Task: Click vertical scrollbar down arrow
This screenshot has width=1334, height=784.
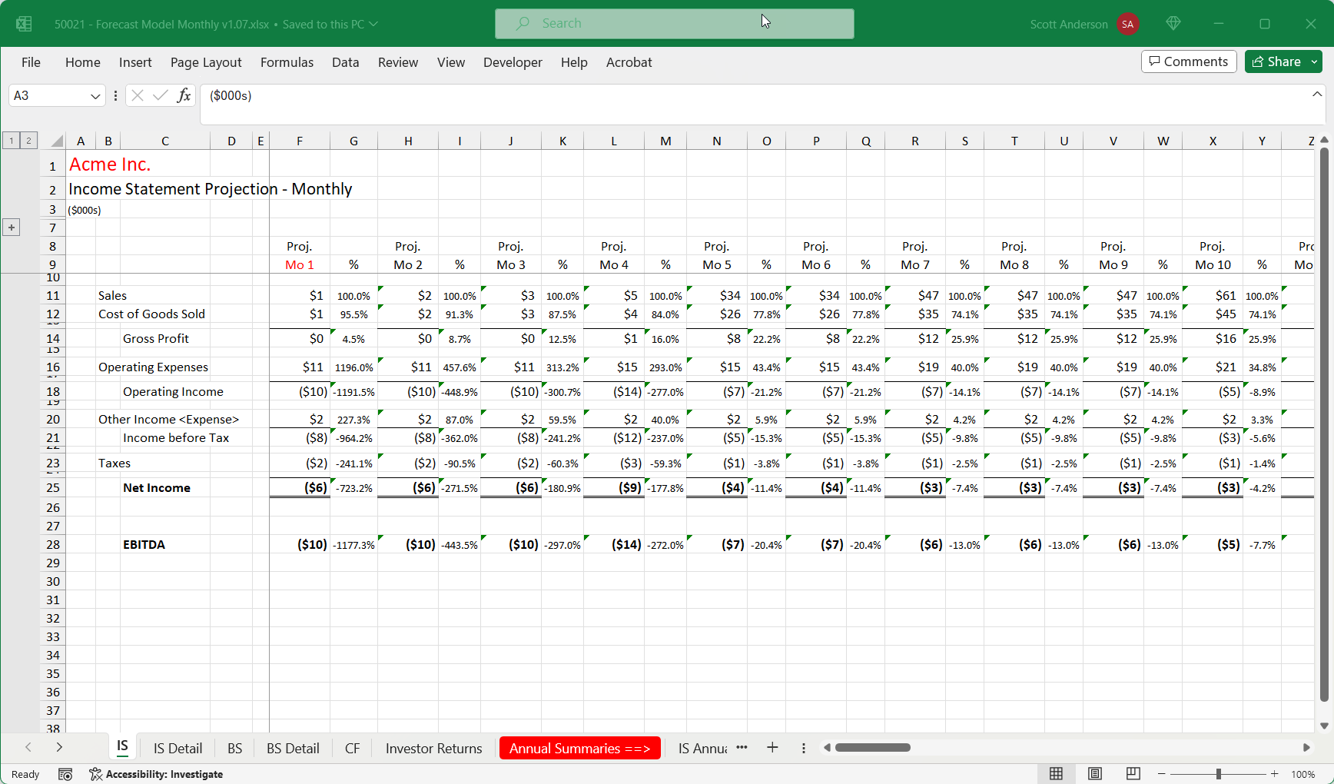Action: (x=1324, y=726)
